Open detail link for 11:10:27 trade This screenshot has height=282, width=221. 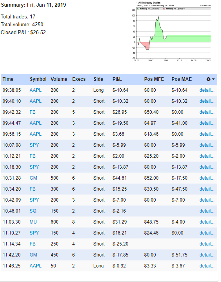tap(207, 233)
